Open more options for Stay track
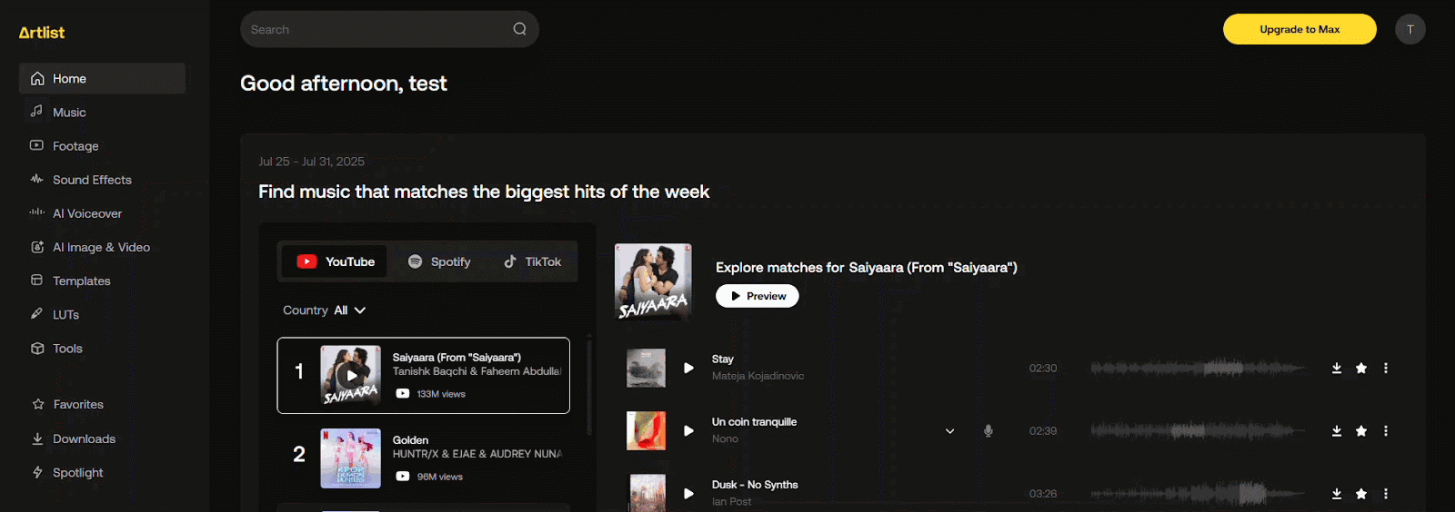The height and width of the screenshot is (512, 1455). coord(1386,368)
